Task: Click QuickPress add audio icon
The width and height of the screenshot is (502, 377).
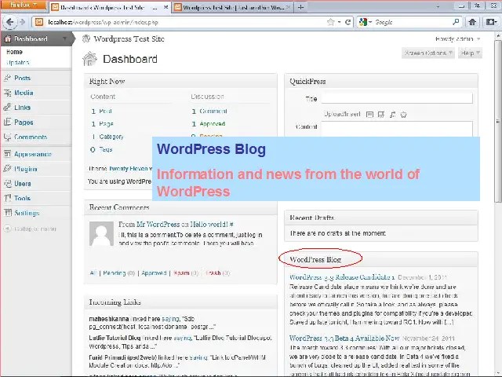Action: tap(392, 115)
